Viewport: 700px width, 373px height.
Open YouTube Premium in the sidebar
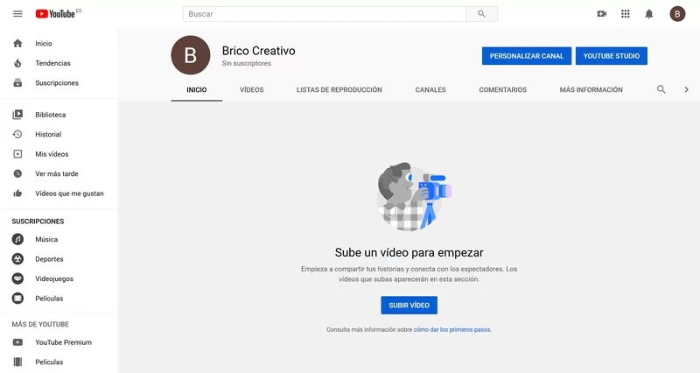59,342
